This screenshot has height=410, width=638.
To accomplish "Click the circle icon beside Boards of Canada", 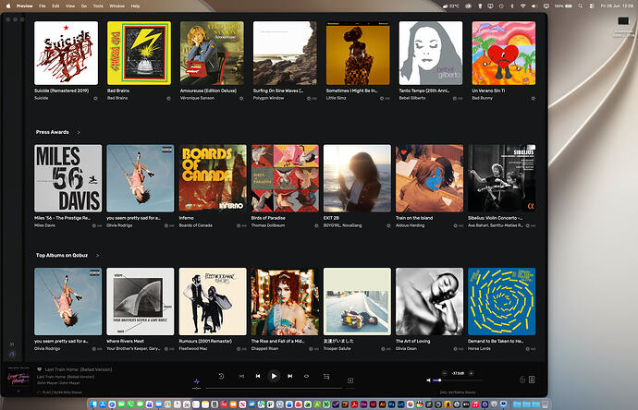I will pyautogui.click(x=239, y=226).
